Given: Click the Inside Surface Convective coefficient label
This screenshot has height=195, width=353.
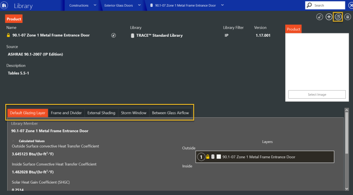Looking at the screenshot, I should click(54, 164).
